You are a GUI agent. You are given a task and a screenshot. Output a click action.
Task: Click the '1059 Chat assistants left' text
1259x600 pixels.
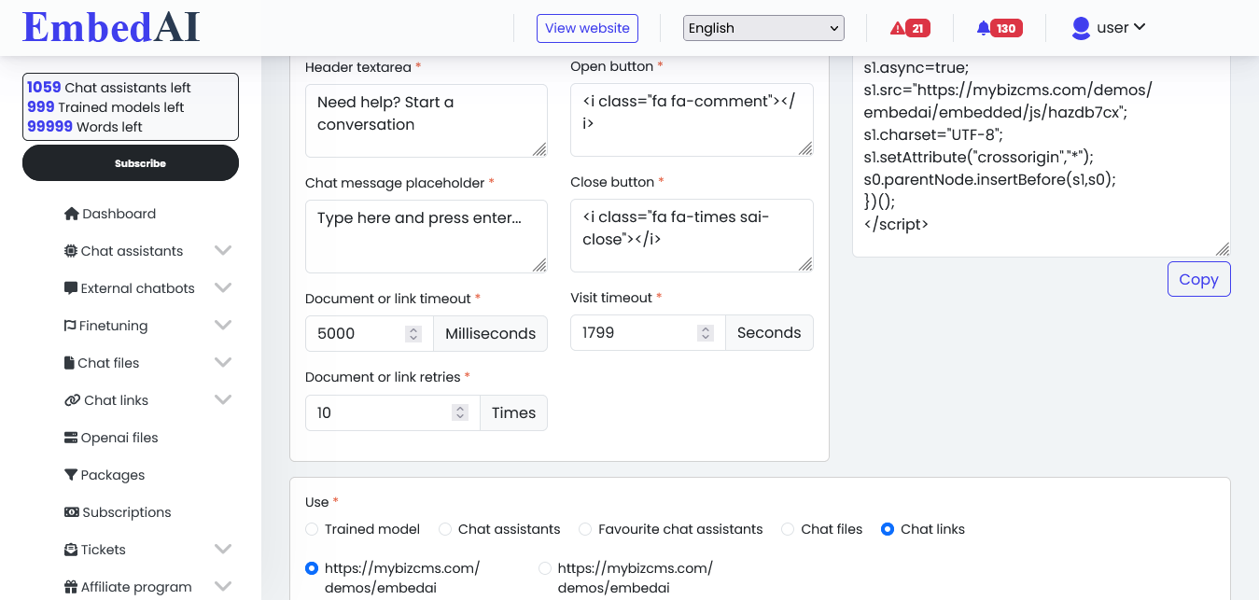point(109,88)
